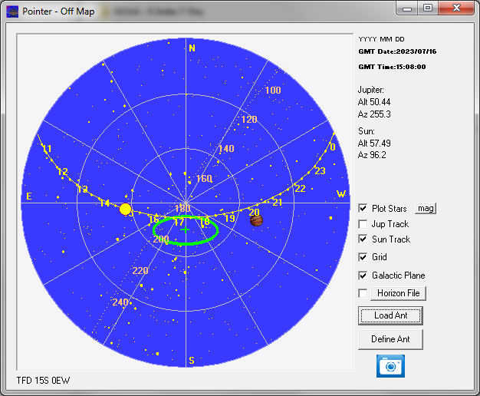Uncheck the Galactic Plane checkbox
This screenshot has width=480, height=396.
click(x=363, y=276)
